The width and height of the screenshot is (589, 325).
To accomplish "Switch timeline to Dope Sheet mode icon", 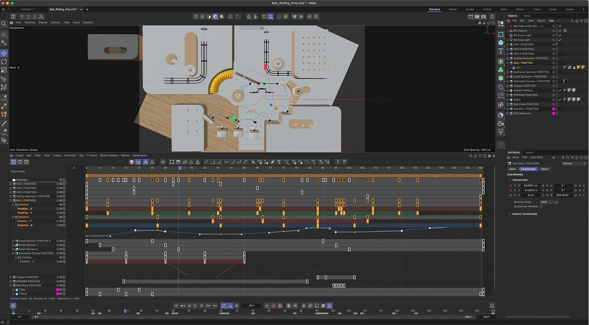I will pos(13,162).
